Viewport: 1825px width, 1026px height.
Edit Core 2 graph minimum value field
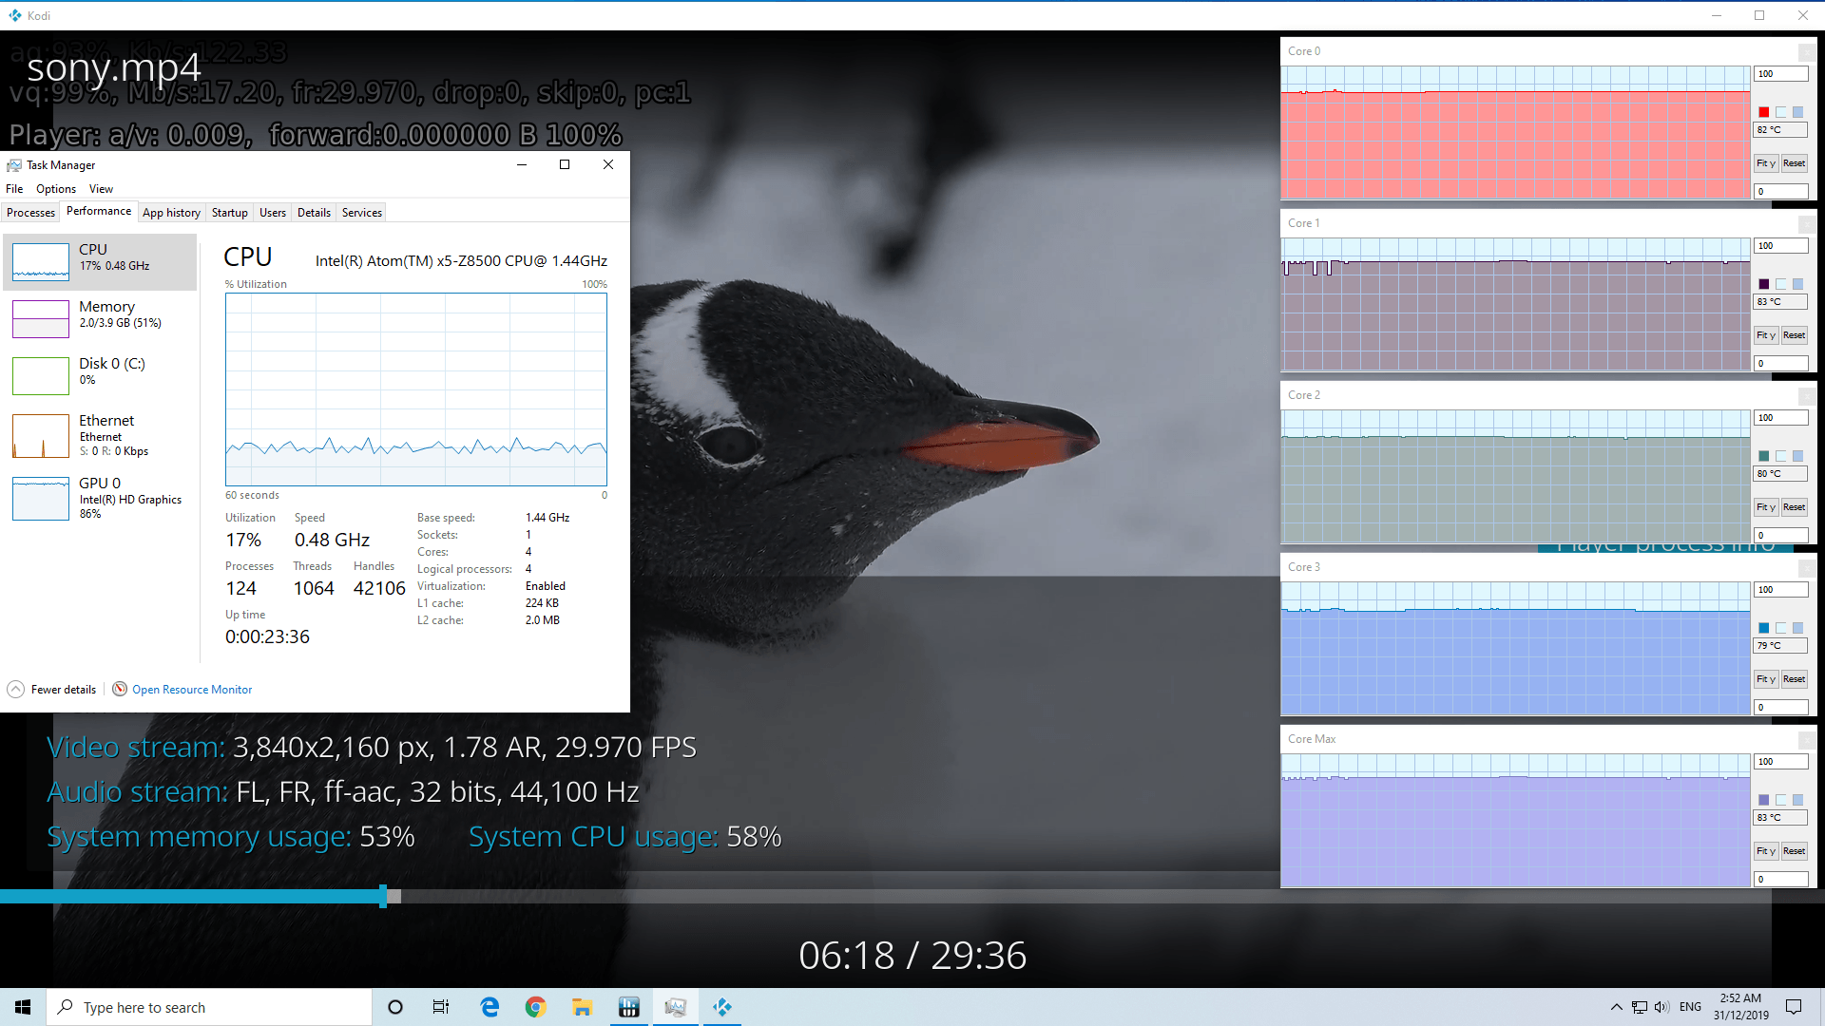click(x=1780, y=536)
